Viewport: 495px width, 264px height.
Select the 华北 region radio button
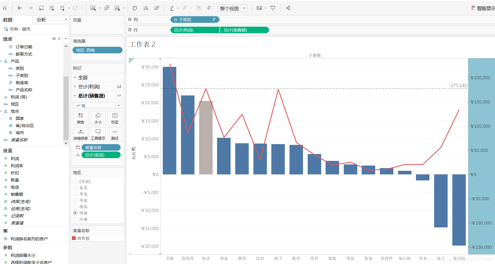click(x=75, y=194)
